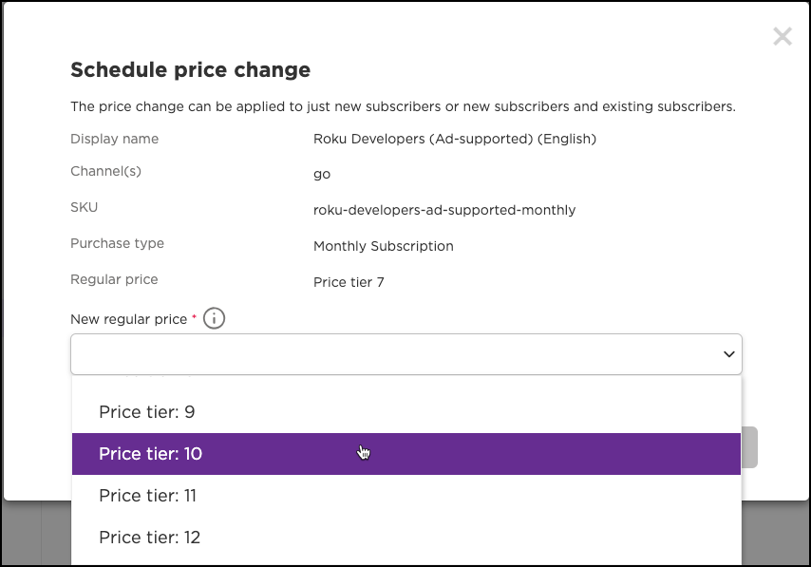Click the red required asterisk on New regular price

(x=194, y=317)
